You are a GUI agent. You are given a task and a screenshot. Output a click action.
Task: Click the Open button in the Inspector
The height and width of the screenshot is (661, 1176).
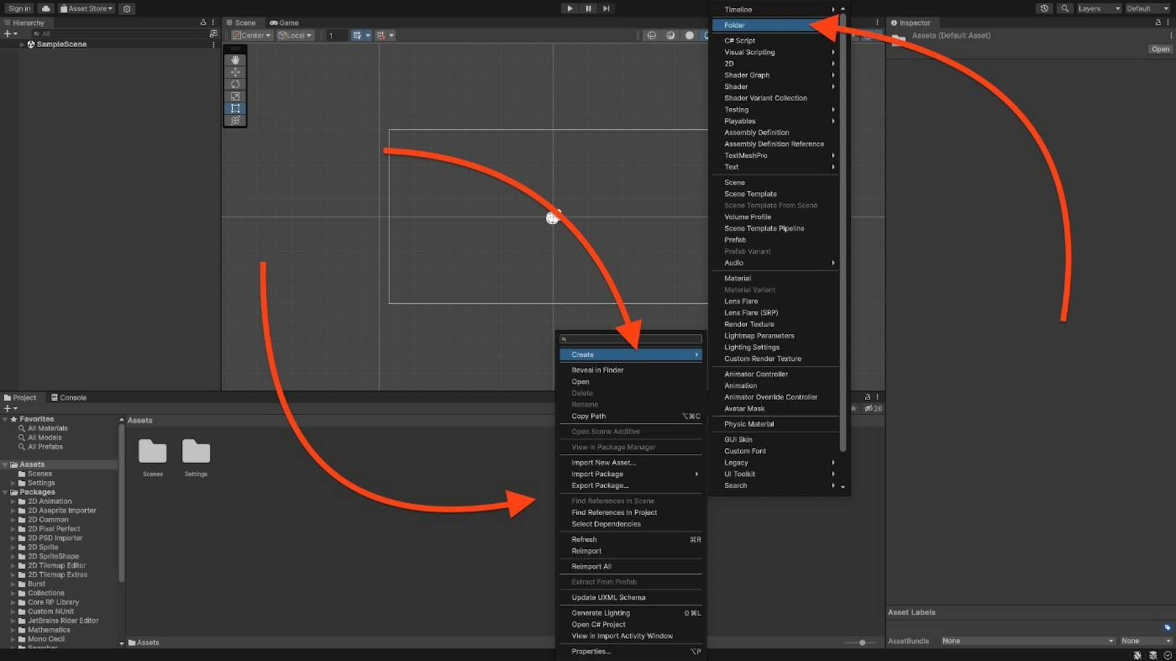(x=1160, y=48)
